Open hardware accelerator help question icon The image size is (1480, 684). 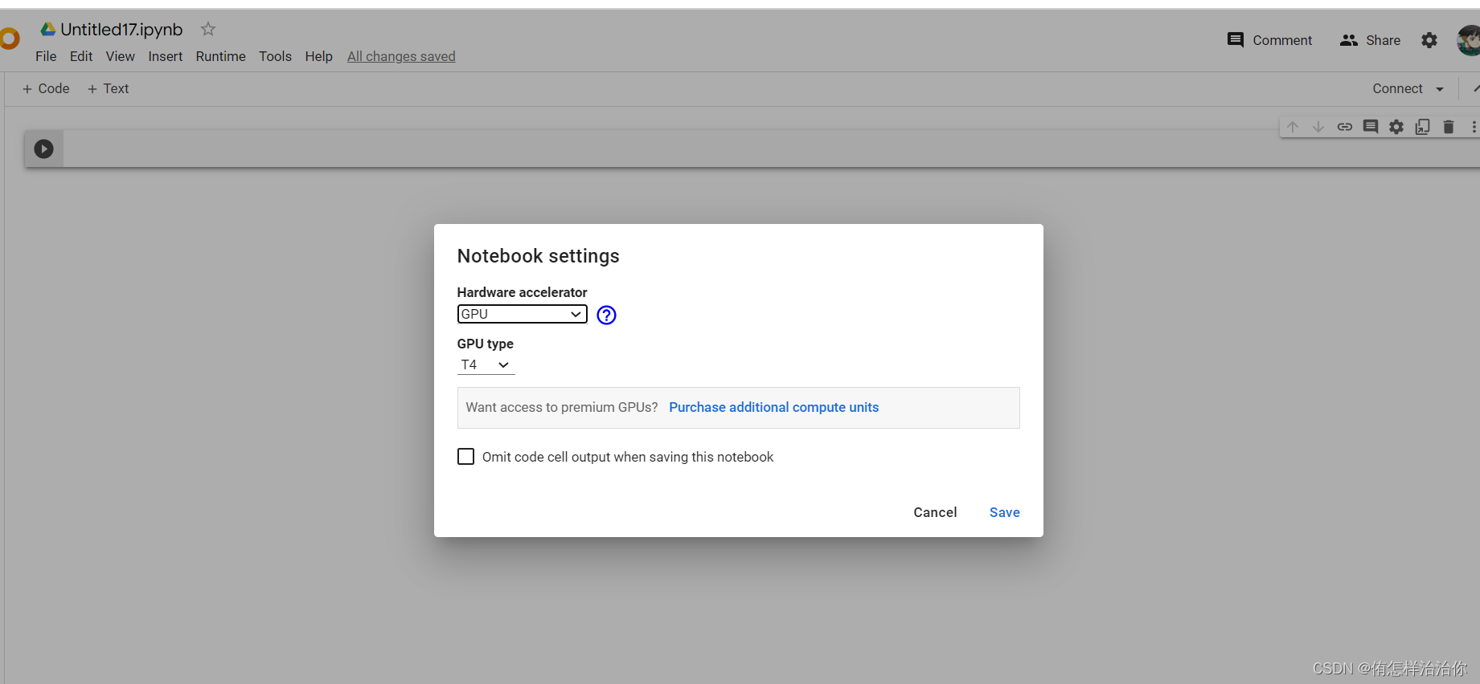(606, 315)
